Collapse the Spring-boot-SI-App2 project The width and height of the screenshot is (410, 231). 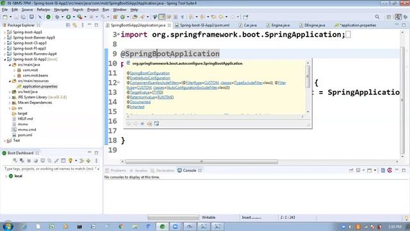click(x=4, y=59)
